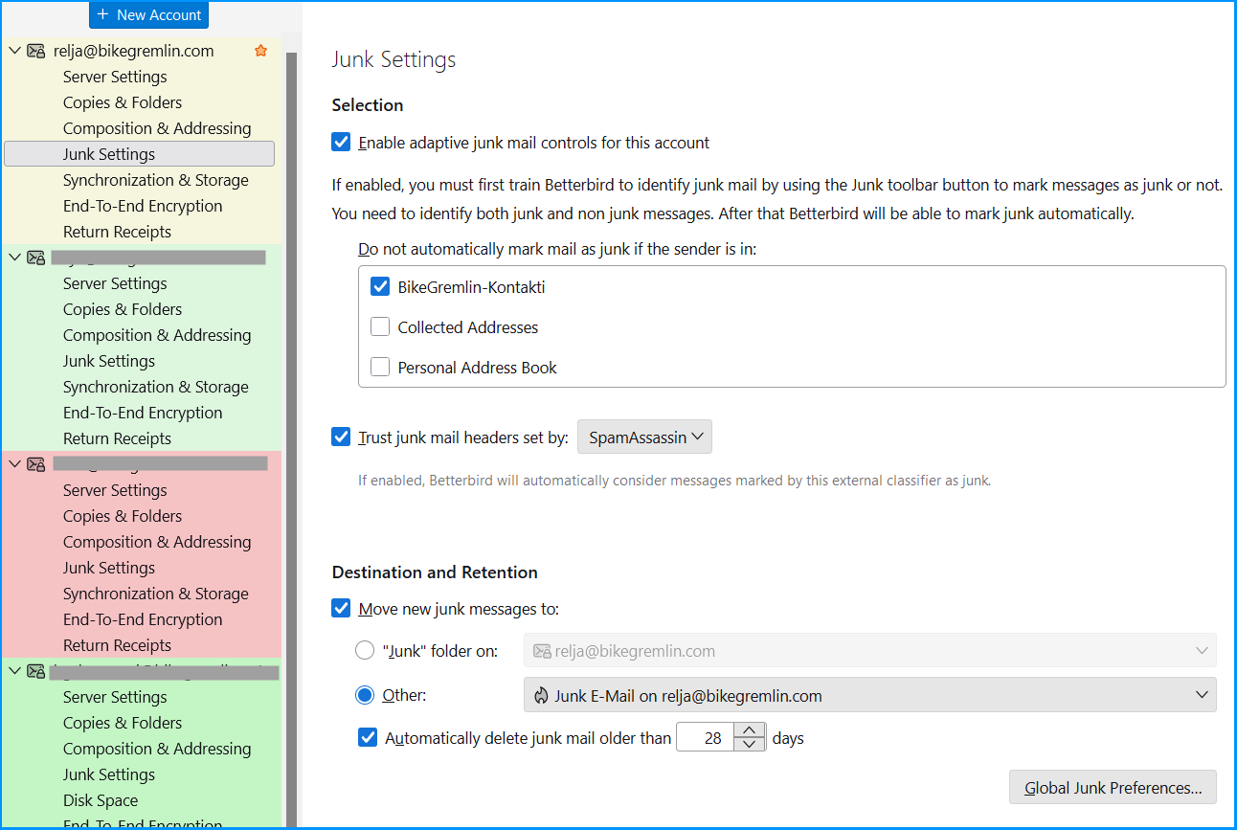This screenshot has height=830, width=1237.
Task: Open End-To-End Encryption in the light-green account
Action: [x=143, y=413]
